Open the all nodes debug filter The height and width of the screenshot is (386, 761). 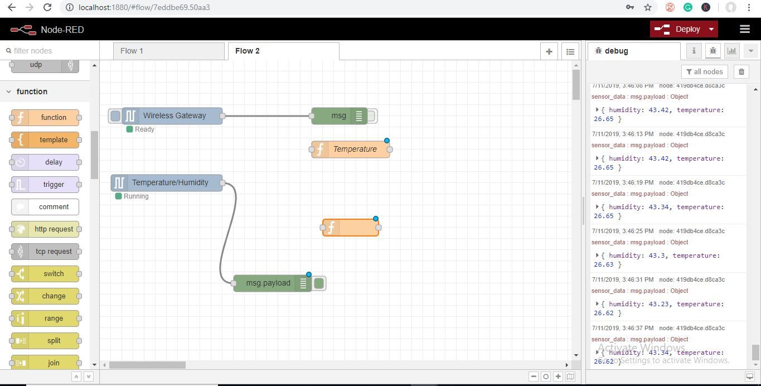(x=705, y=71)
